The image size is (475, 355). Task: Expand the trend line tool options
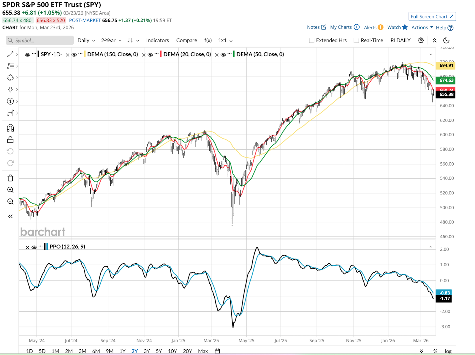click(x=17, y=54)
